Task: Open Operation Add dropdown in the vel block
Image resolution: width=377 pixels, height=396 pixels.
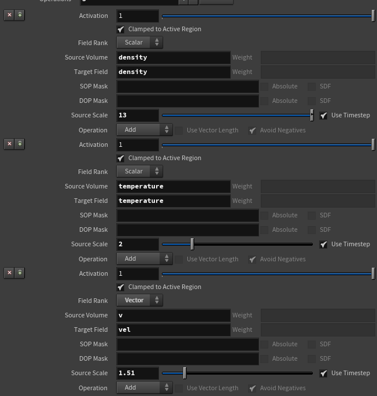Action: 145,387
